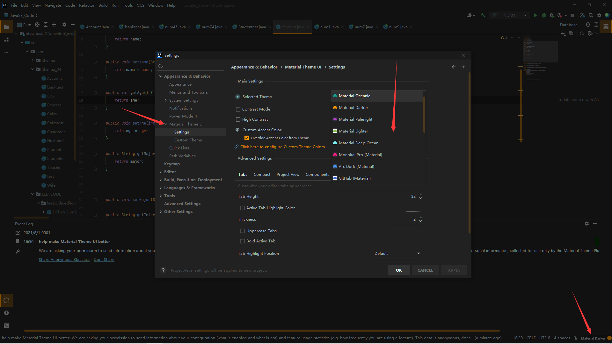This screenshot has width=612, height=344.
Task: Switch to the Project View tab
Action: pyautogui.click(x=288, y=175)
